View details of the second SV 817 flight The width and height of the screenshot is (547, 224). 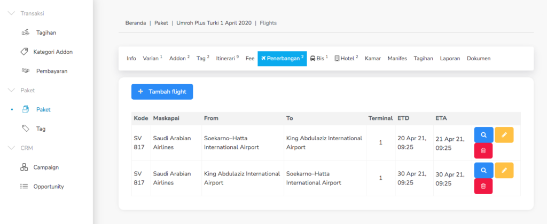(x=483, y=170)
